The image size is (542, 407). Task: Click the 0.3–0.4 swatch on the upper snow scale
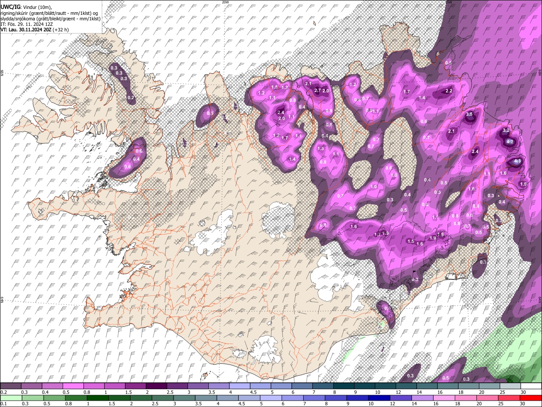click(x=32, y=386)
